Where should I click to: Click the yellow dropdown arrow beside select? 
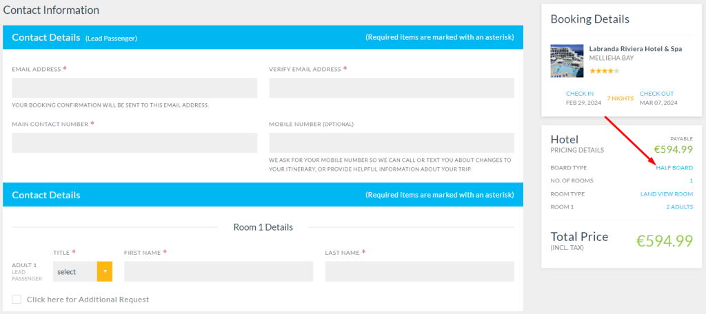(105, 272)
